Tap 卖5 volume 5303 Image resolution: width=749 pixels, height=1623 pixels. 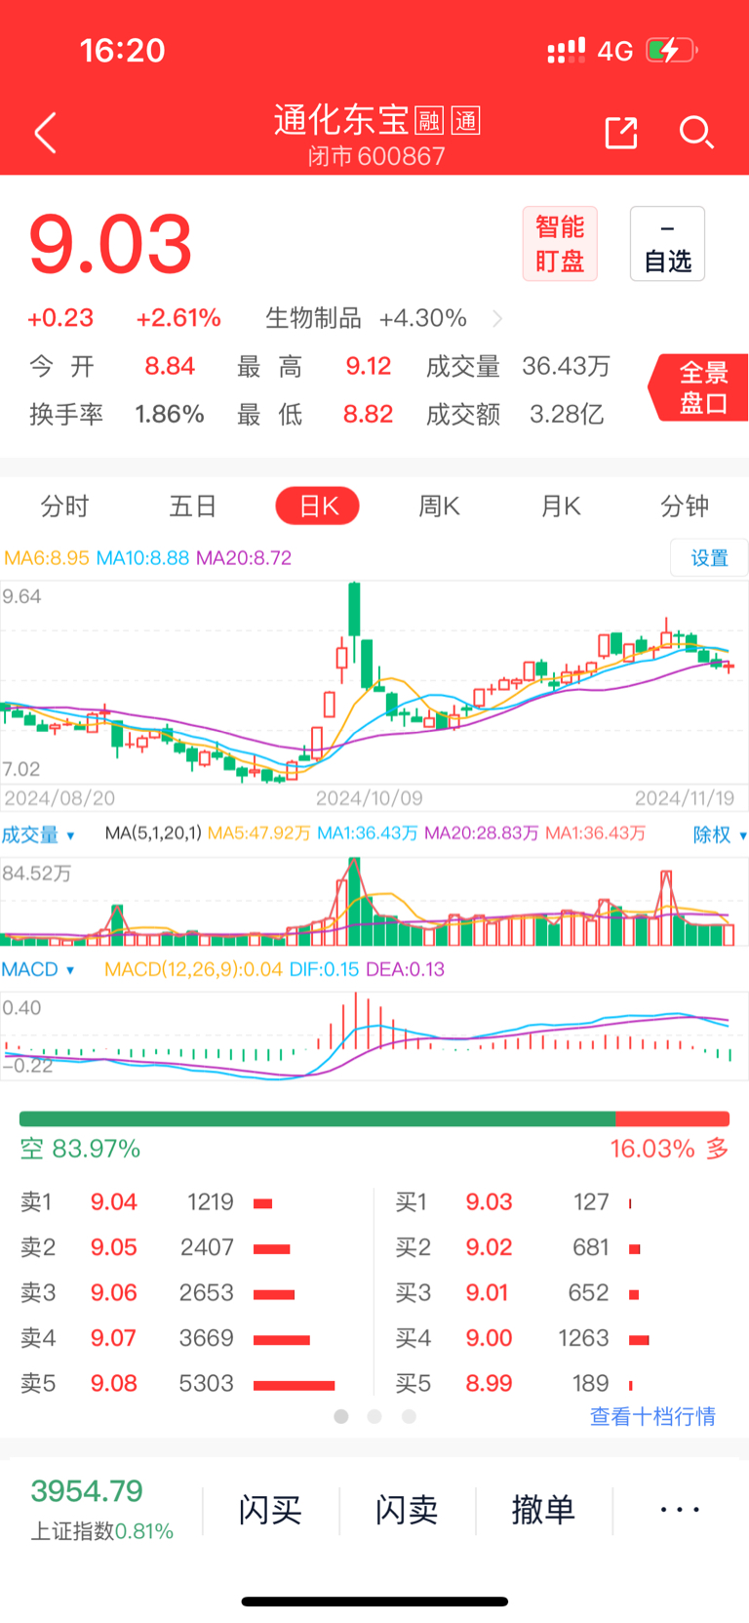pyautogui.click(x=207, y=1384)
